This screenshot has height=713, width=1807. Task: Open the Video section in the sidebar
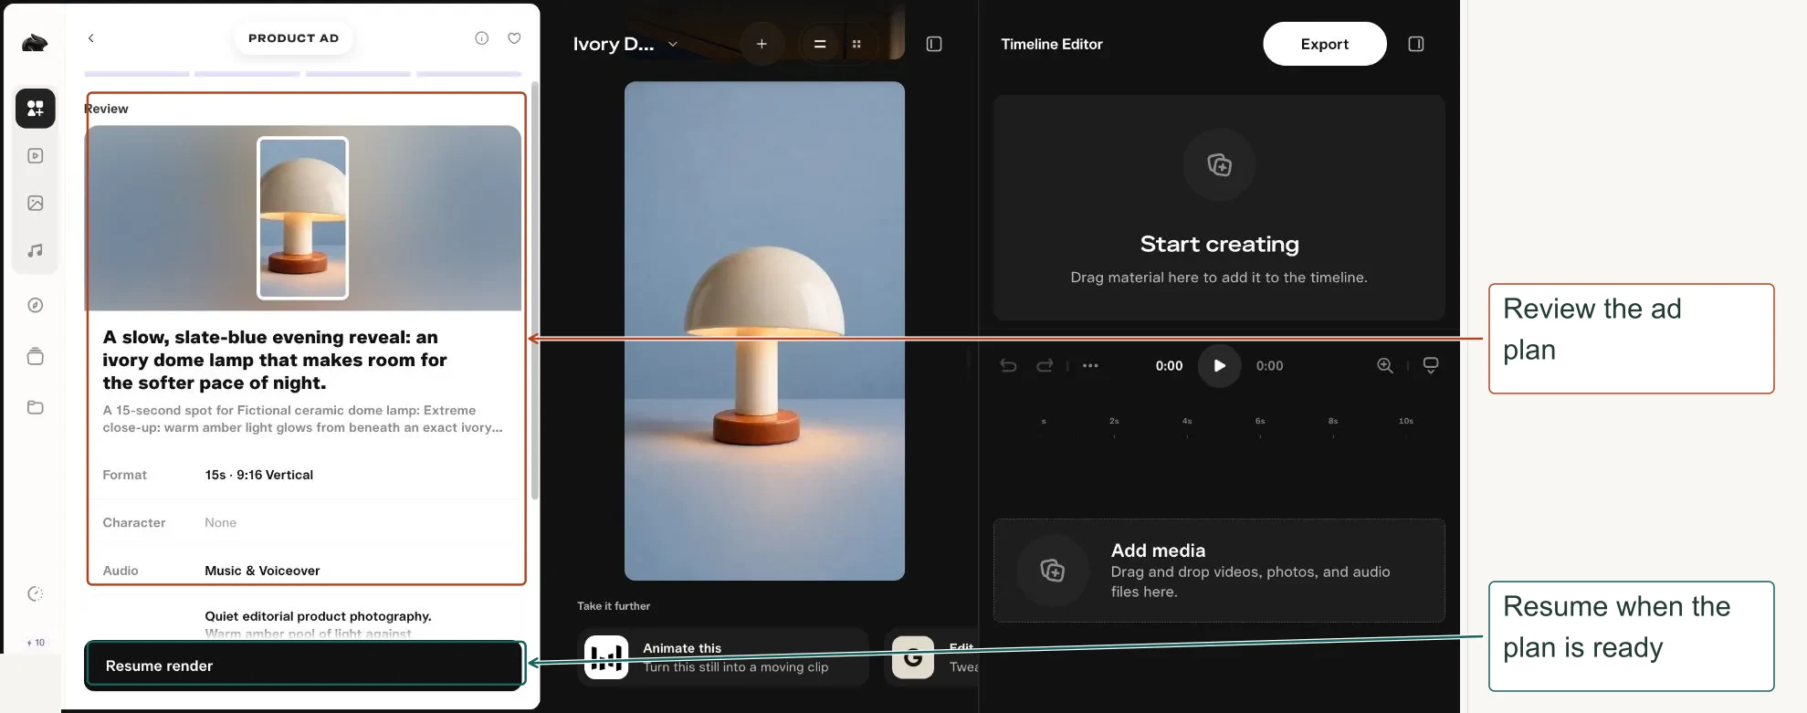tap(36, 156)
